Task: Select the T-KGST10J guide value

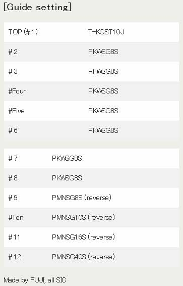Action: point(106,32)
